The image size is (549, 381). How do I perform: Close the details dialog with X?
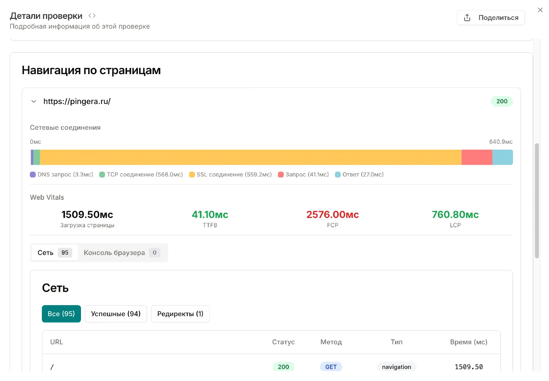tap(540, 10)
